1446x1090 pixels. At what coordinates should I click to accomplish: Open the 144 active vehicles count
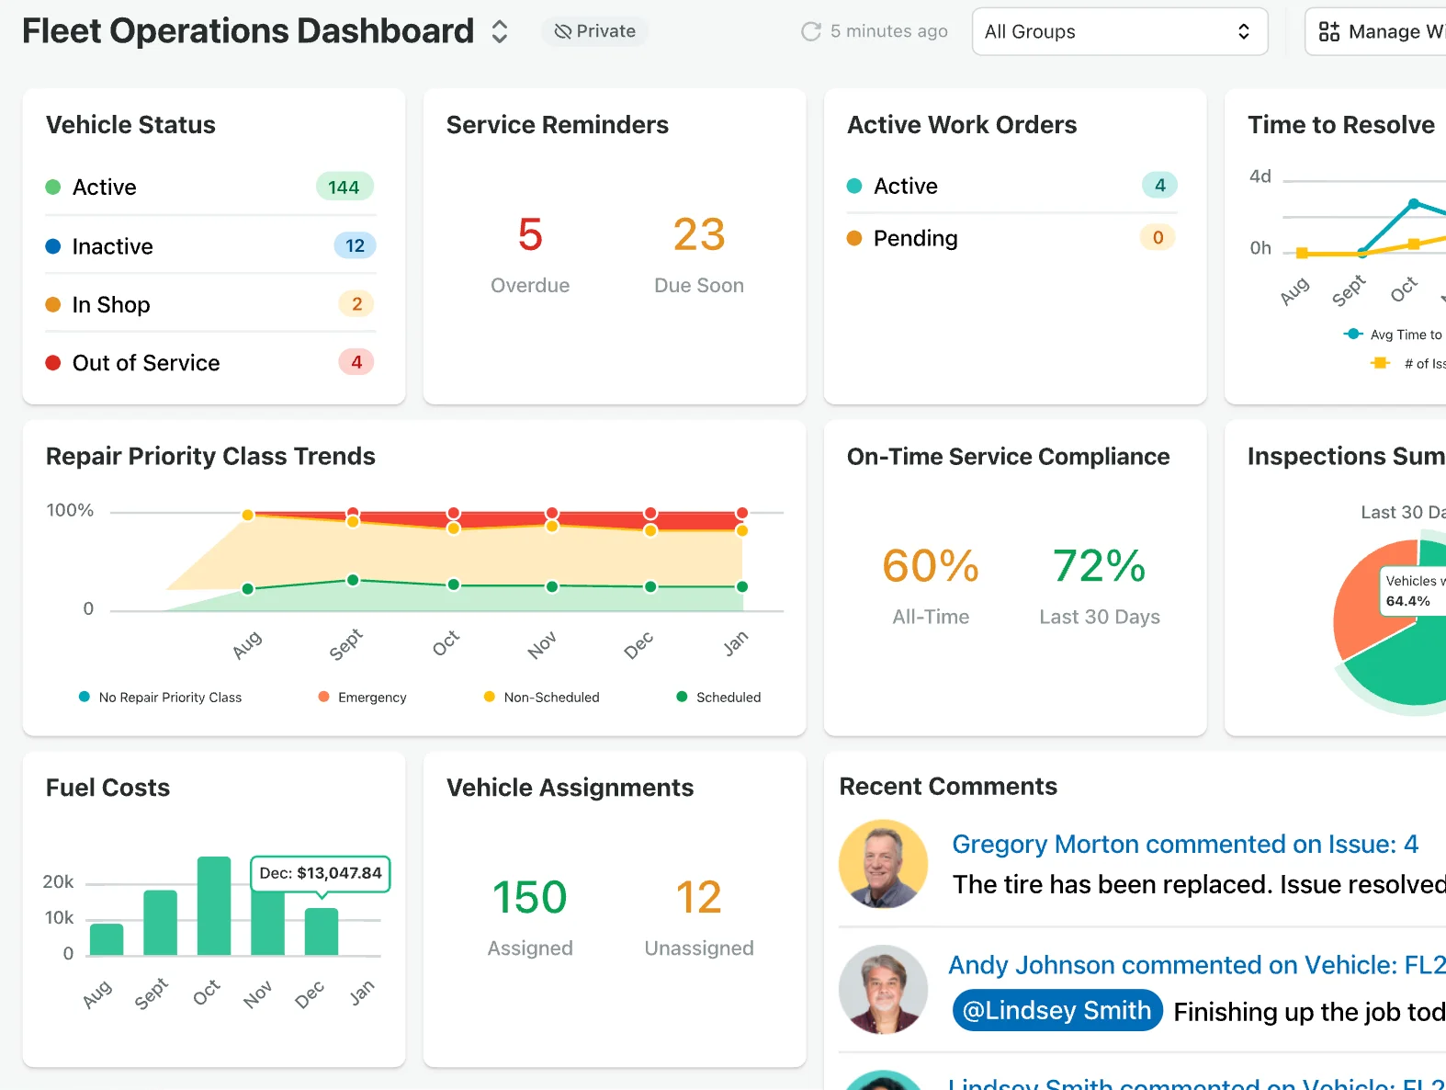pos(345,187)
